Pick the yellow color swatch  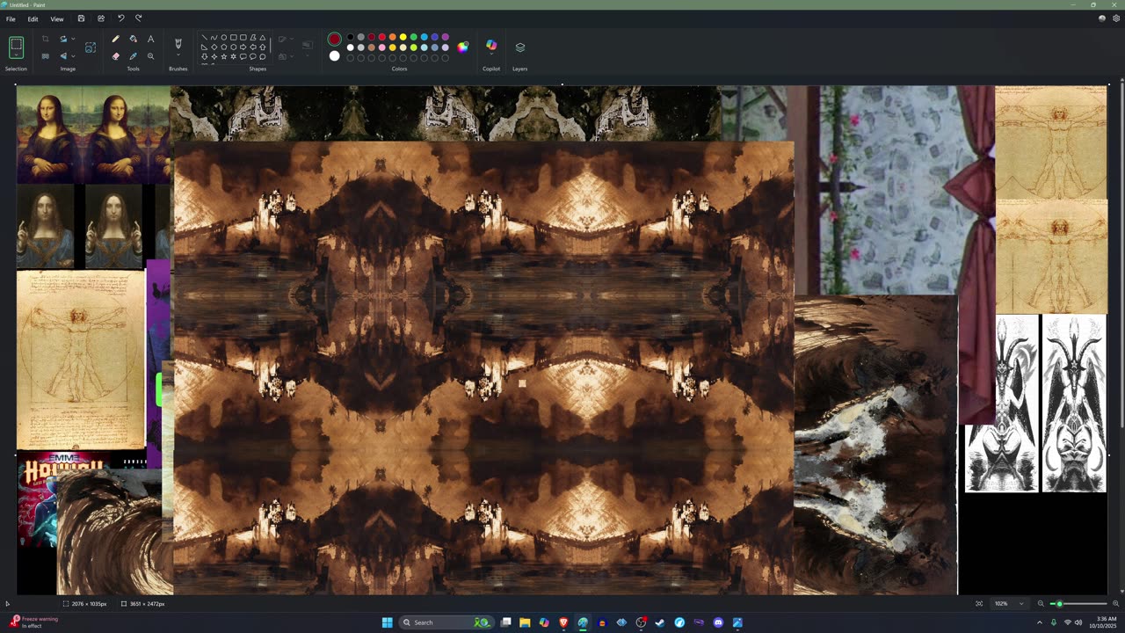click(x=403, y=37)
